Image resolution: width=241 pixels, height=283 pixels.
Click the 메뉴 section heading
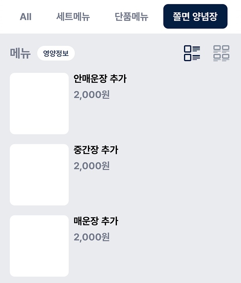20,53
